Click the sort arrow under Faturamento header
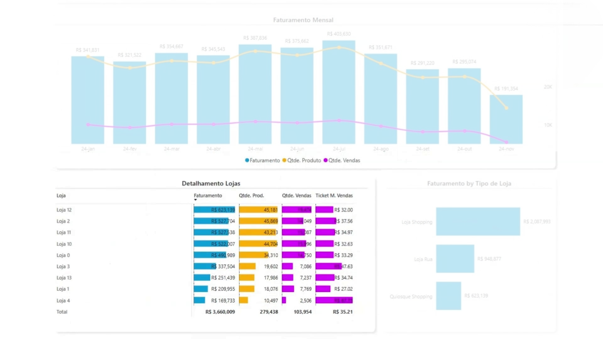This screenshot has height=339, width=603. tap(195, 200)
